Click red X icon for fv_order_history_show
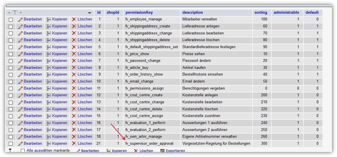337x157 pixels. 74,74
